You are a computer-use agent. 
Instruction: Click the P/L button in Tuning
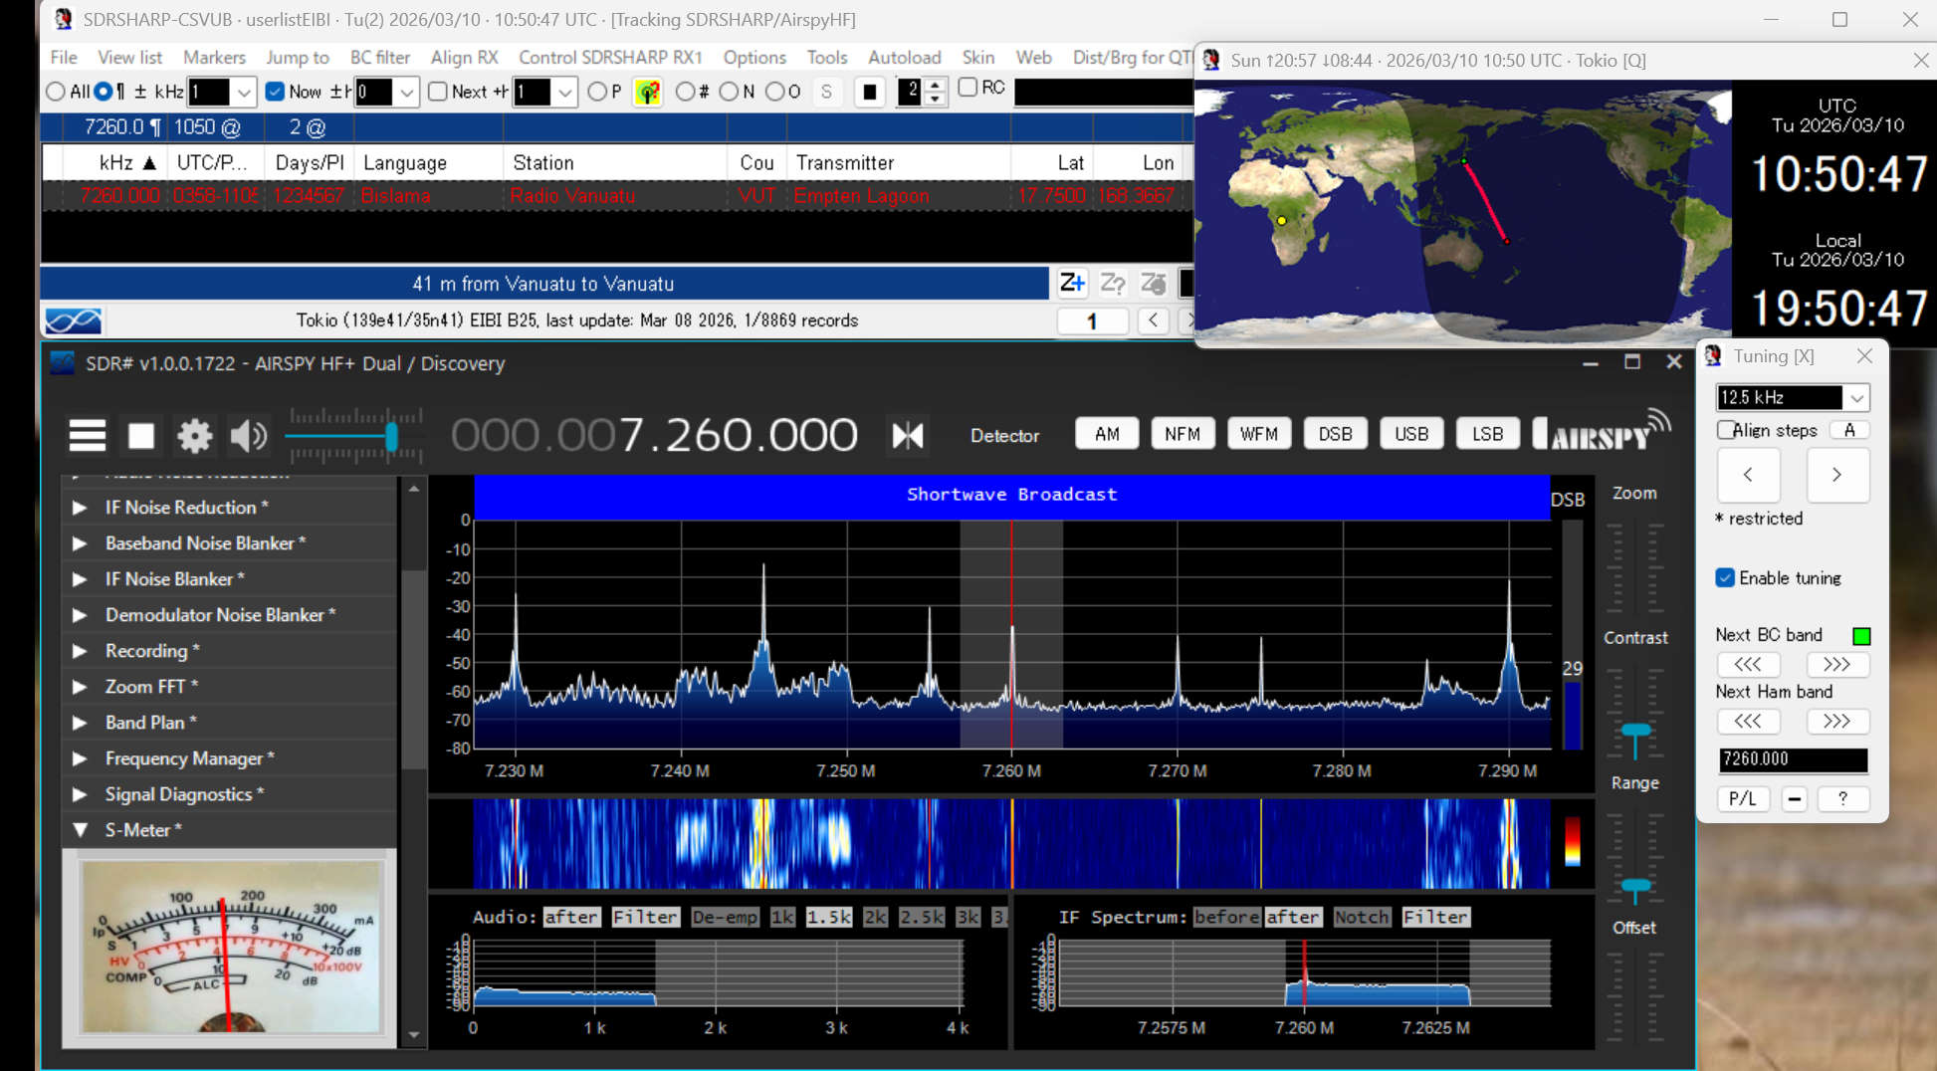tap(1742, 798)
